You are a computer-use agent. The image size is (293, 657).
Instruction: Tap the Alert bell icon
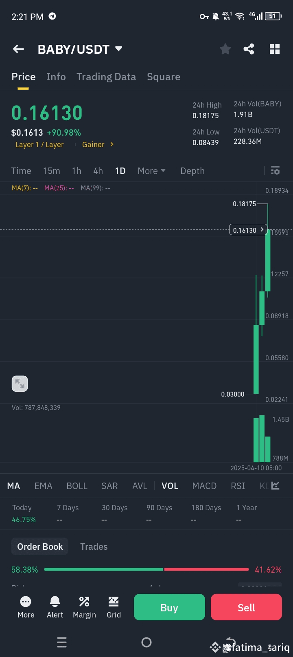pos(55,607)
